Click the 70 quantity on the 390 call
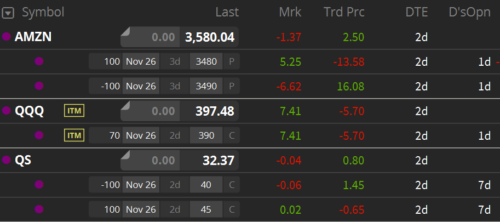 pyautogui.click(x=105, y=135)
